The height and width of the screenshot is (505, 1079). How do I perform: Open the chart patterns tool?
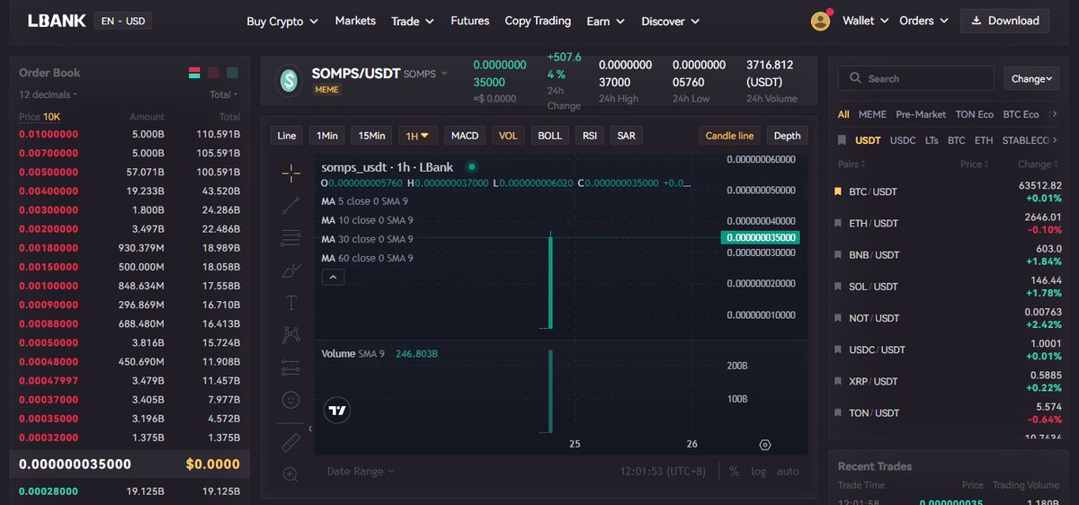pos(290,334)
